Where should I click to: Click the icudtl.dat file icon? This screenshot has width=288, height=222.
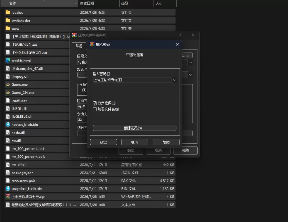(8, 101)
